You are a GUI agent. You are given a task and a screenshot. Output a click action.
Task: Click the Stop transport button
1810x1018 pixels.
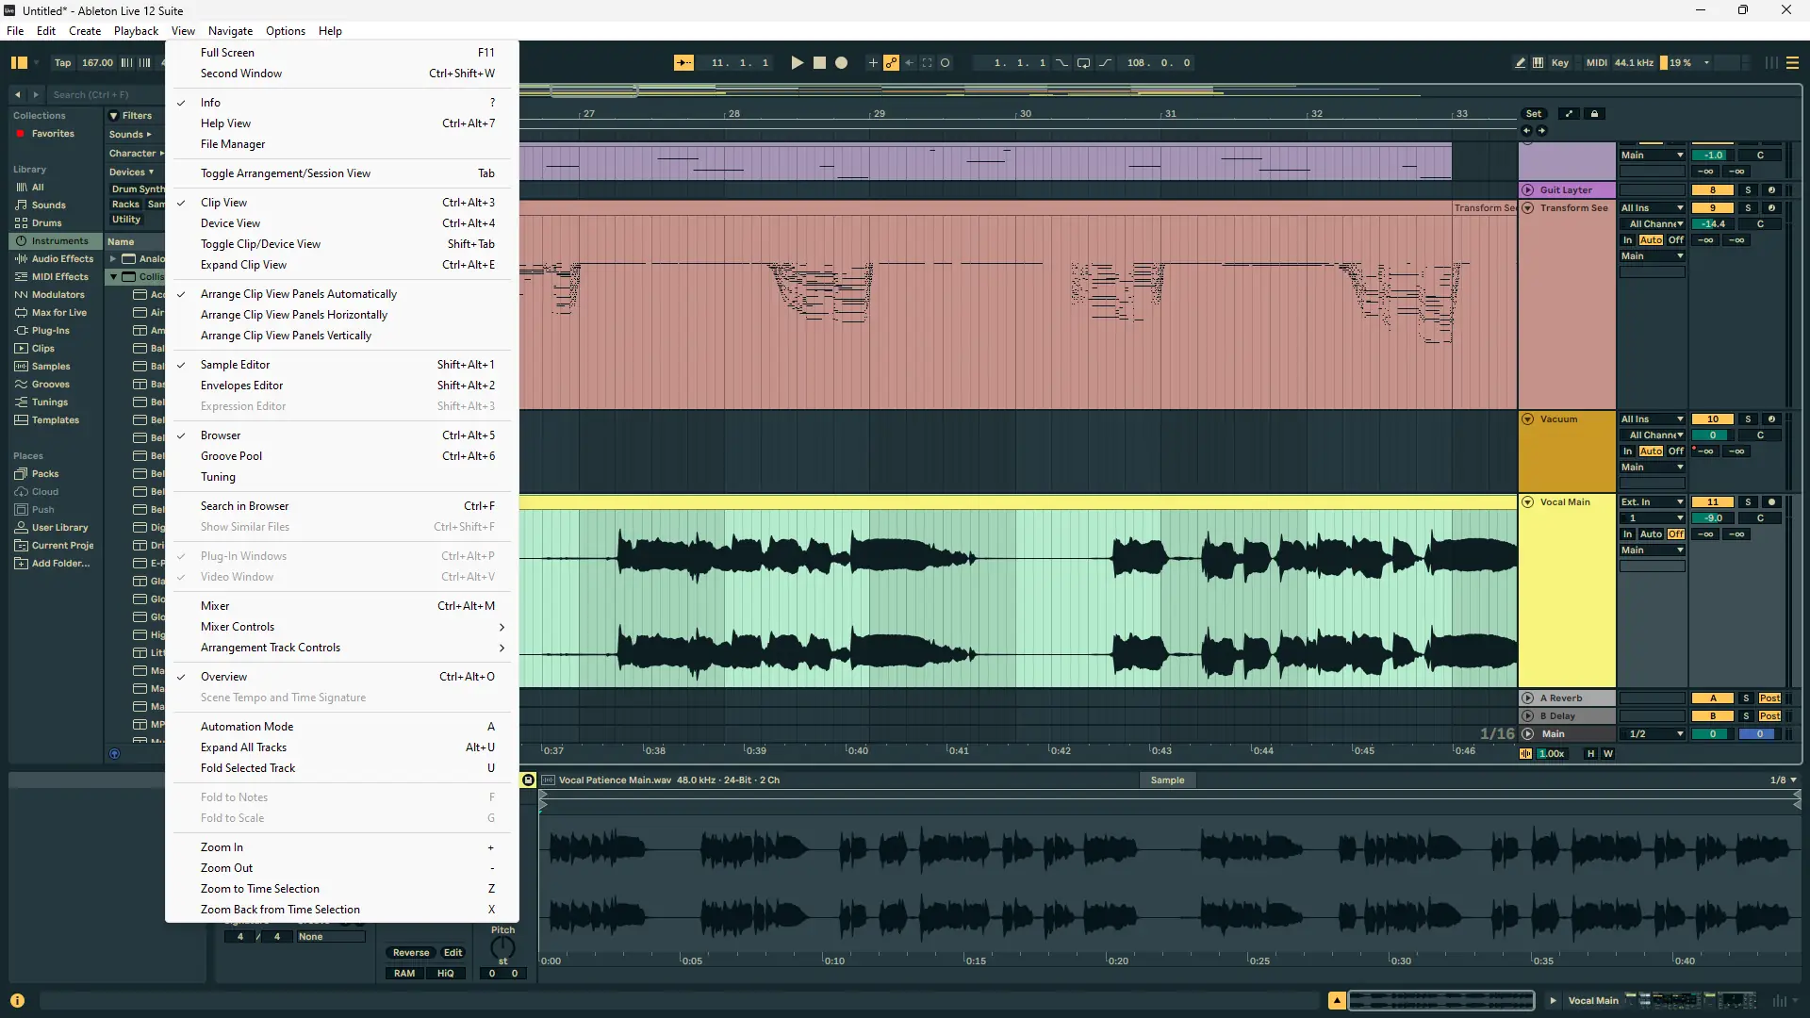click(x=819, y=63)
